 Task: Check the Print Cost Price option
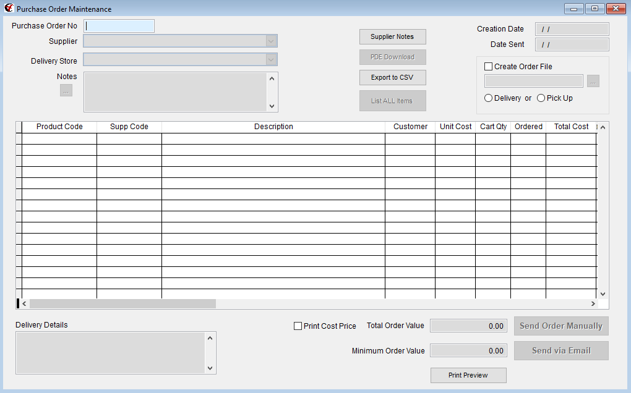coord(298,326)
